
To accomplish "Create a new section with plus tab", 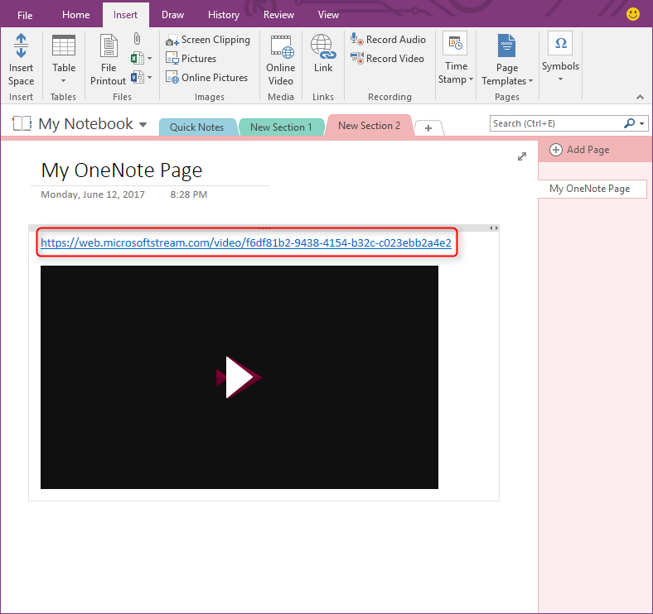I will [428, 128].
